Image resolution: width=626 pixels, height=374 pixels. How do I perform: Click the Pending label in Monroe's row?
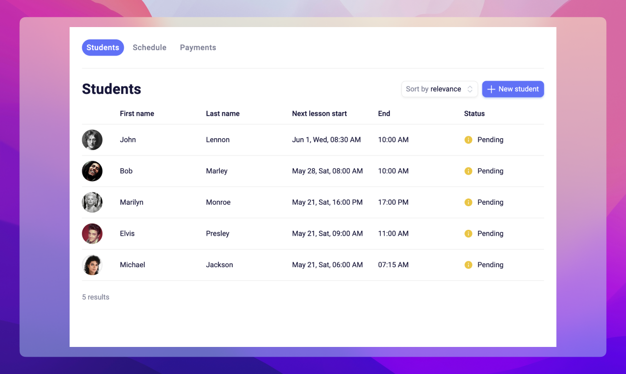click(x=490, y=202)
